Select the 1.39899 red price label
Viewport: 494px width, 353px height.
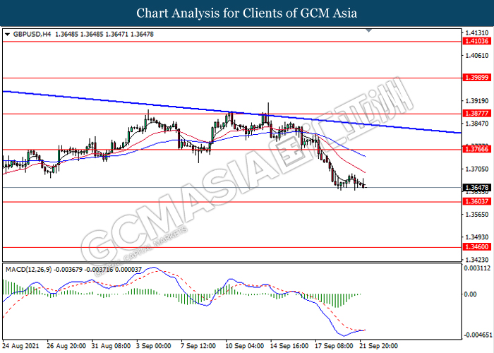tap(476, 78)
